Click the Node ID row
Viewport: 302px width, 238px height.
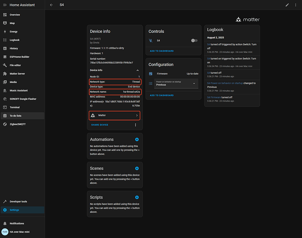(115, 77)
